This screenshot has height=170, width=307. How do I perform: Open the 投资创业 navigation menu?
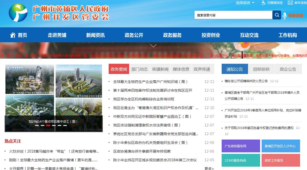point(211,35)
